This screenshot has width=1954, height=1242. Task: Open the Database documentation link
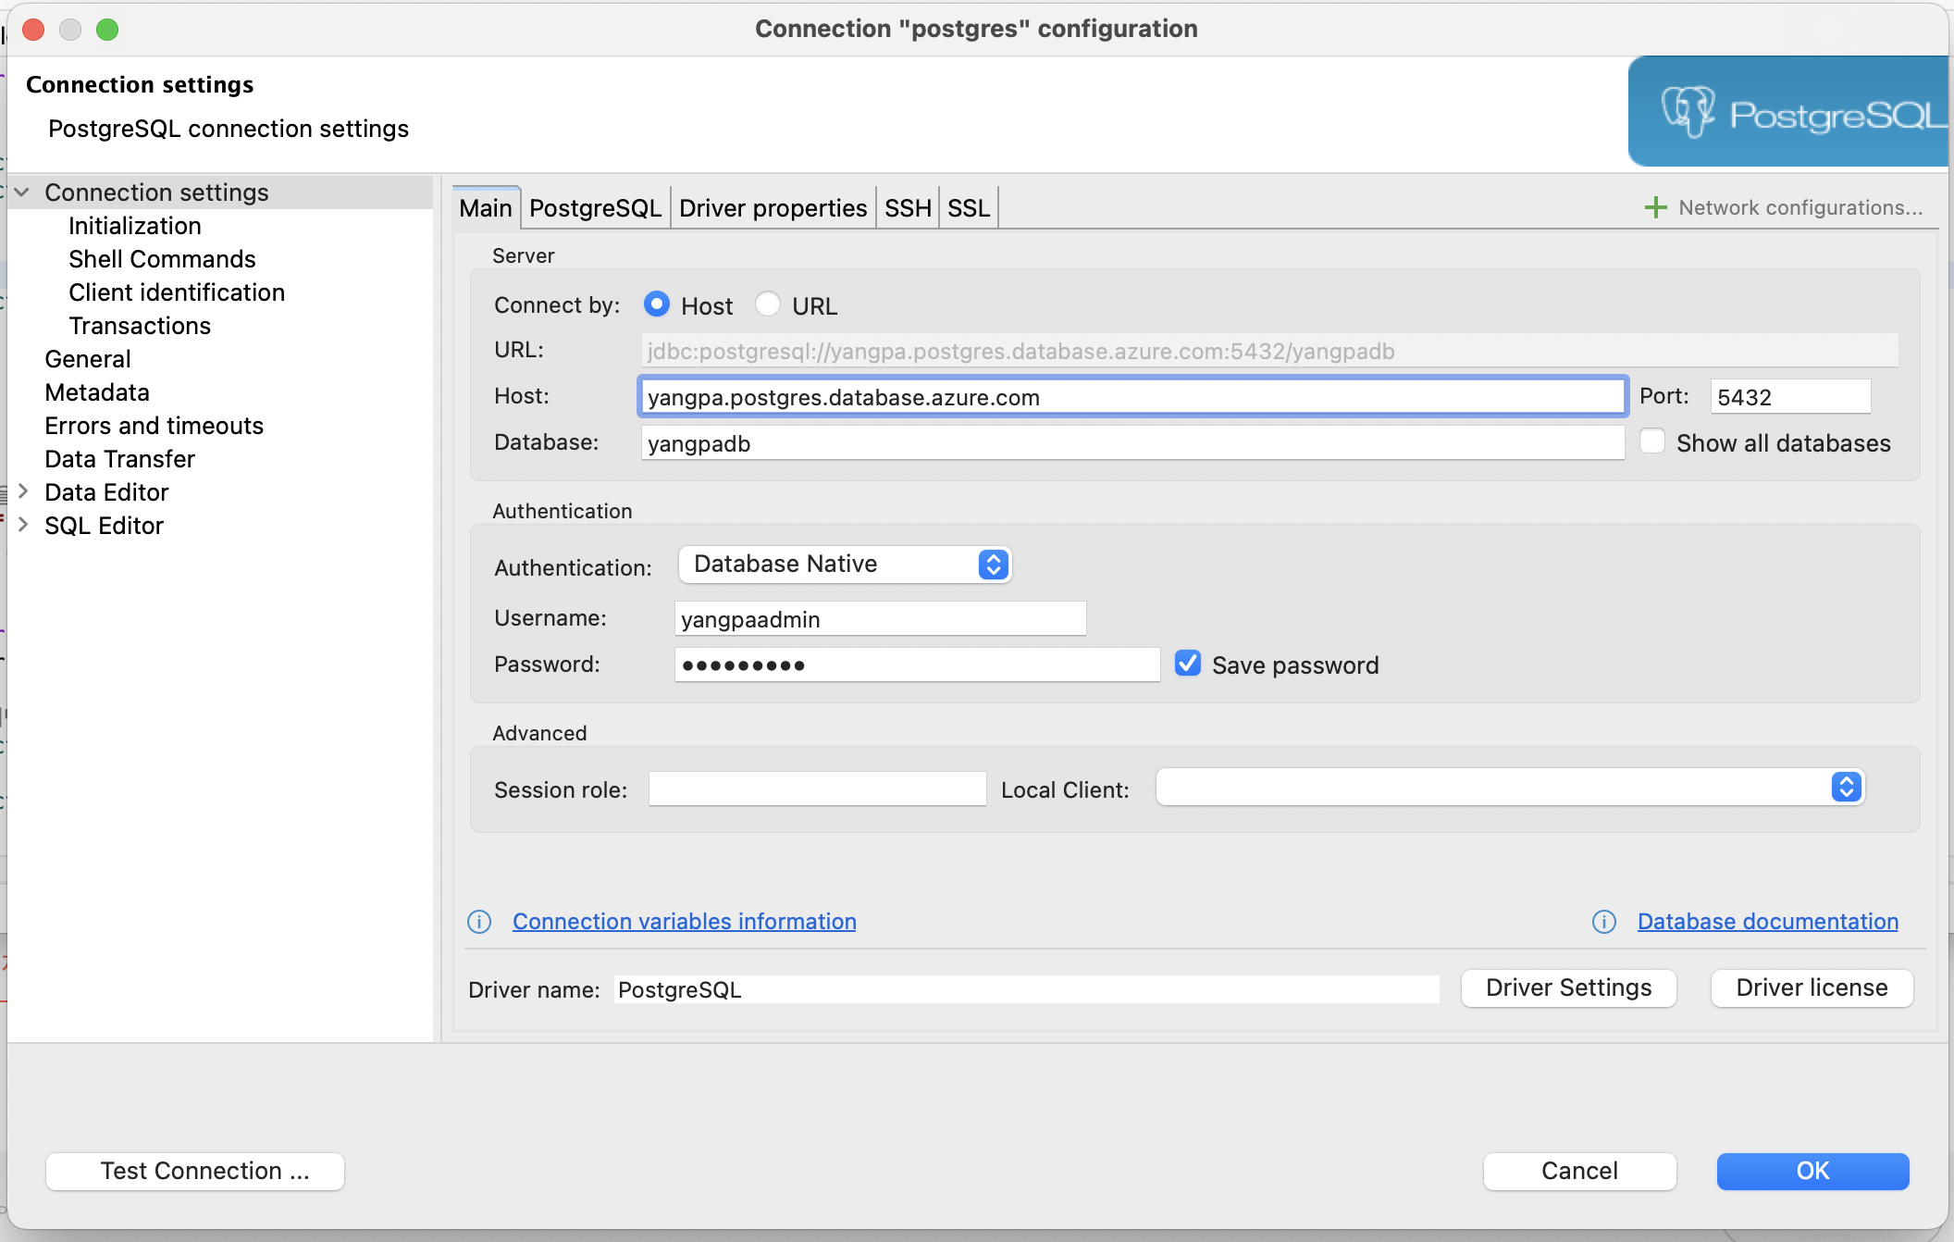(1767, 922)
